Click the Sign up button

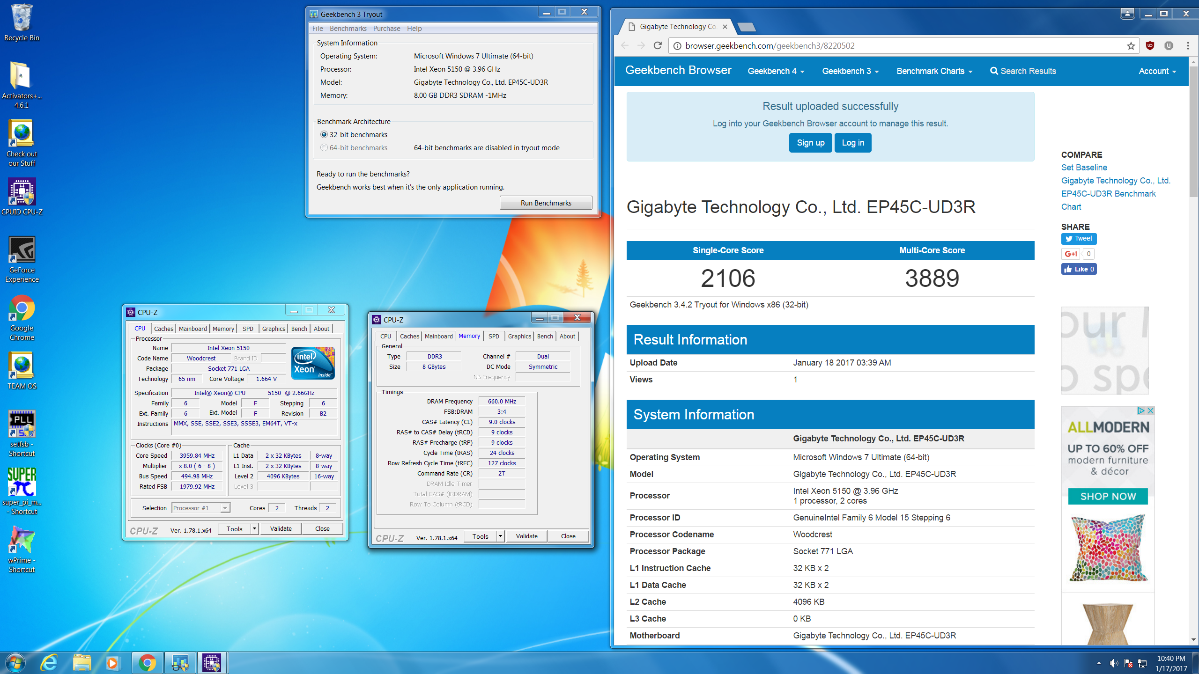810,143
